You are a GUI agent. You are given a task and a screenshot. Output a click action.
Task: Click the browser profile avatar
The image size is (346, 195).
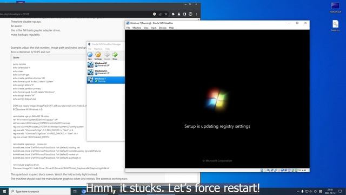[190, 14]
